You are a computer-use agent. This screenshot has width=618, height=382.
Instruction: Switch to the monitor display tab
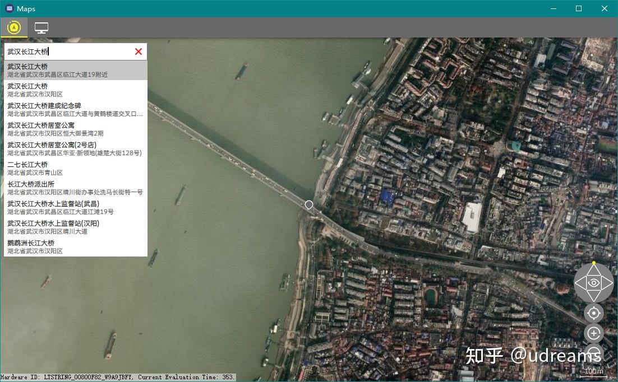coord(41,26)
